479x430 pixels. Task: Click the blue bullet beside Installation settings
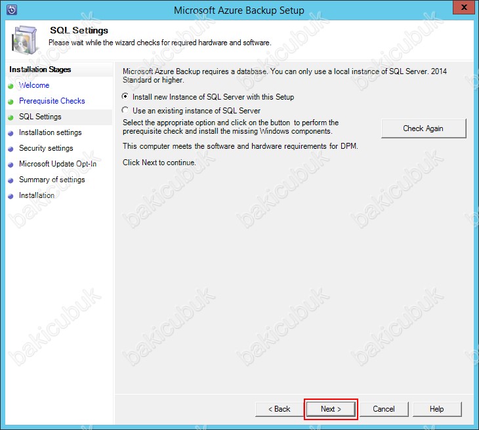click(10, 134)
